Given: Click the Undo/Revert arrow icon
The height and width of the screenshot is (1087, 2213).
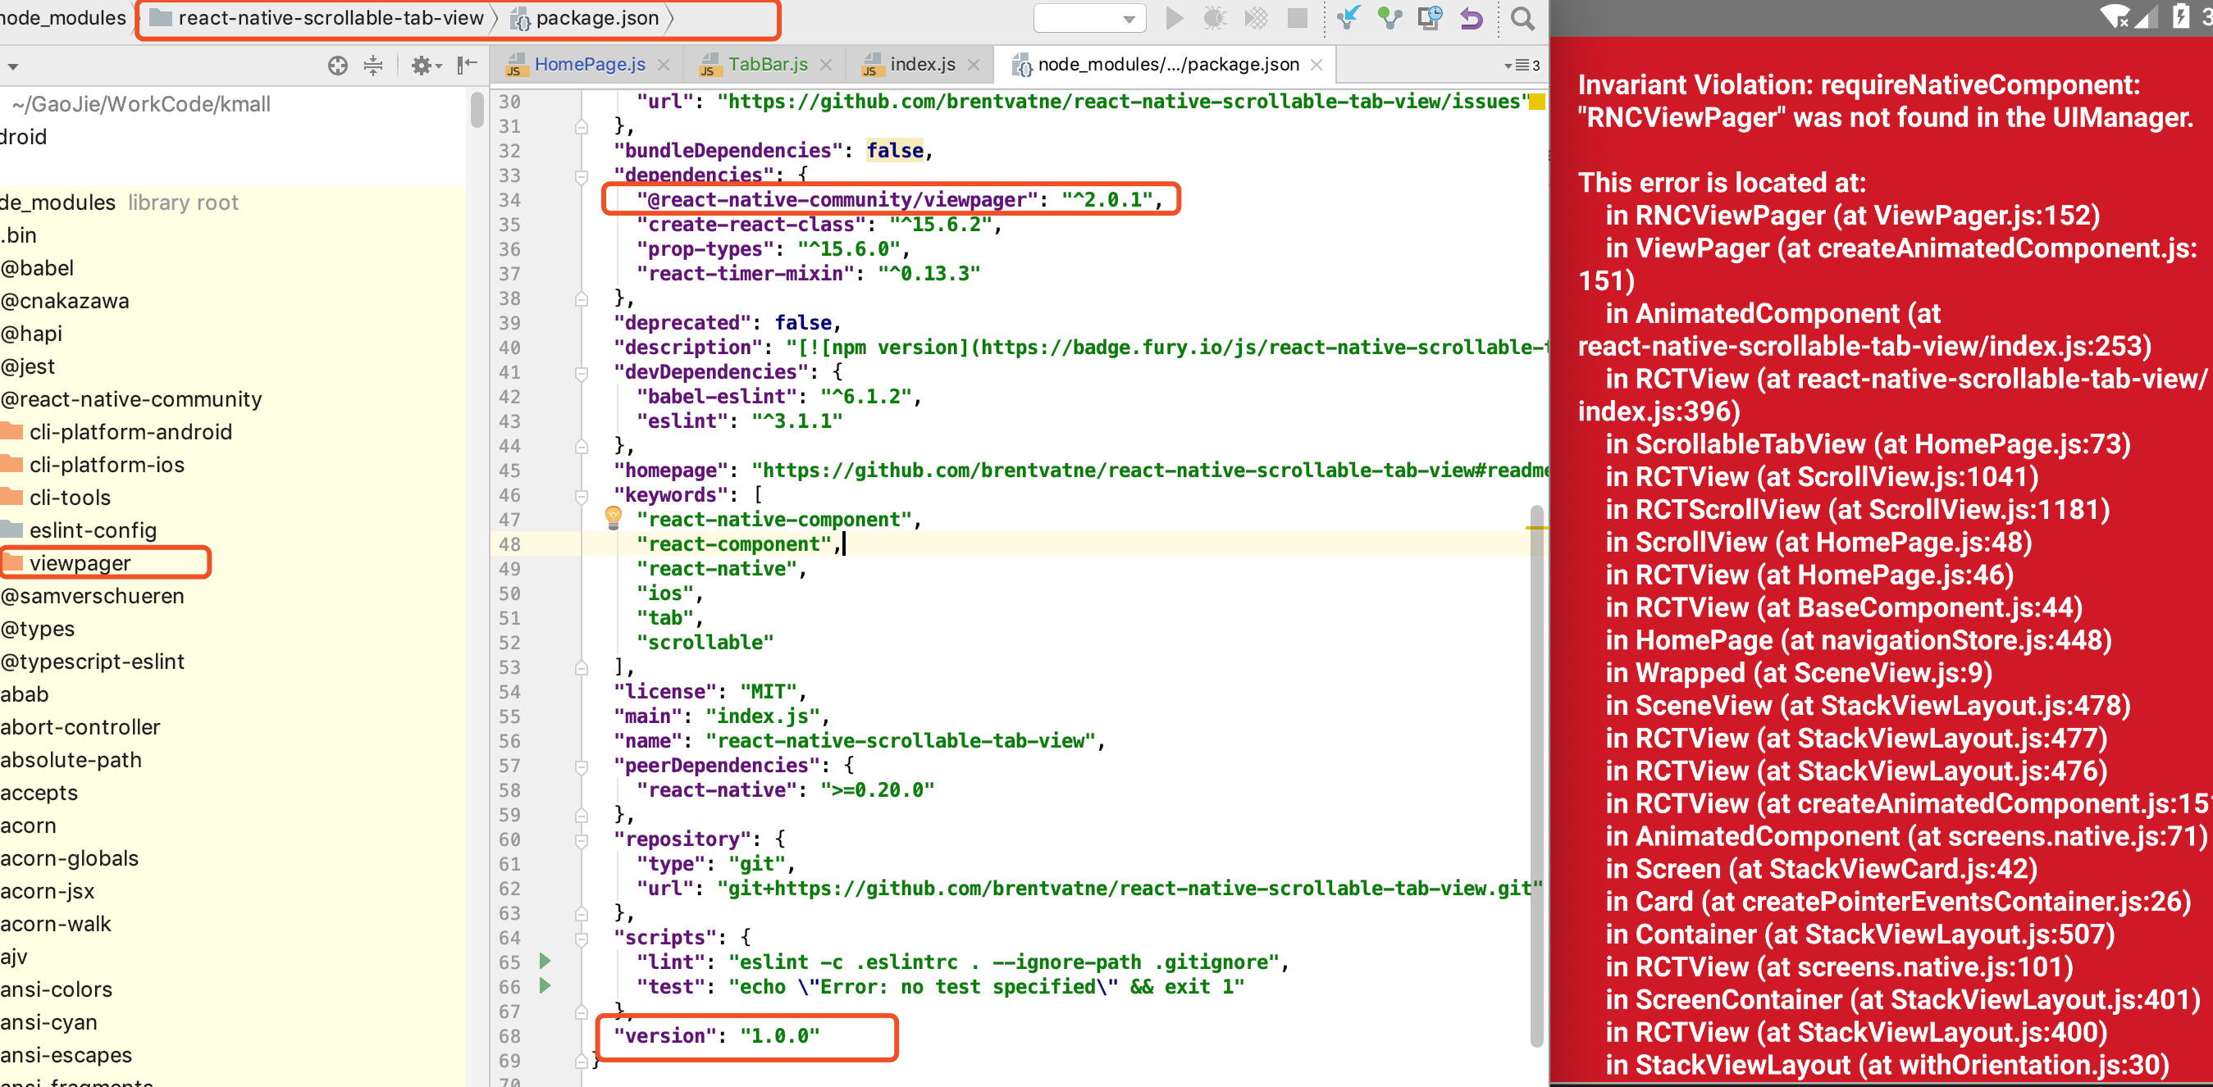Looking at the screenshot, I should [1472, 18].
